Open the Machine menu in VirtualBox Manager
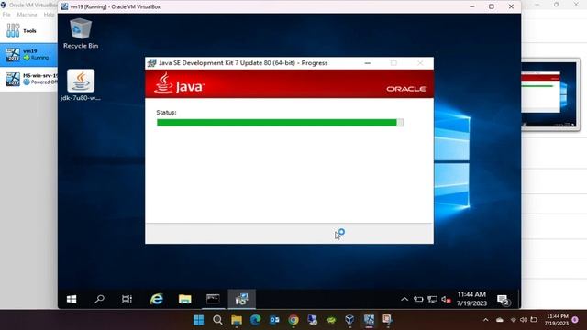 click(27, 15)
